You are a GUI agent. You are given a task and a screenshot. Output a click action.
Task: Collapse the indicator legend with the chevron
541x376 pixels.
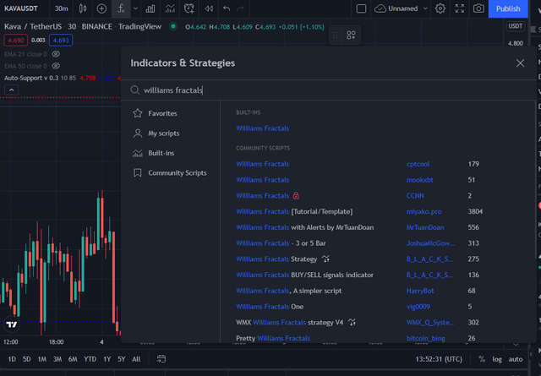click(x=11, y=90)
